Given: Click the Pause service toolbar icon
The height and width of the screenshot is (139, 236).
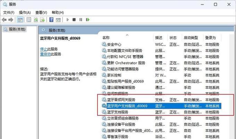Looking at the screenshot, I should click(81, 19).
